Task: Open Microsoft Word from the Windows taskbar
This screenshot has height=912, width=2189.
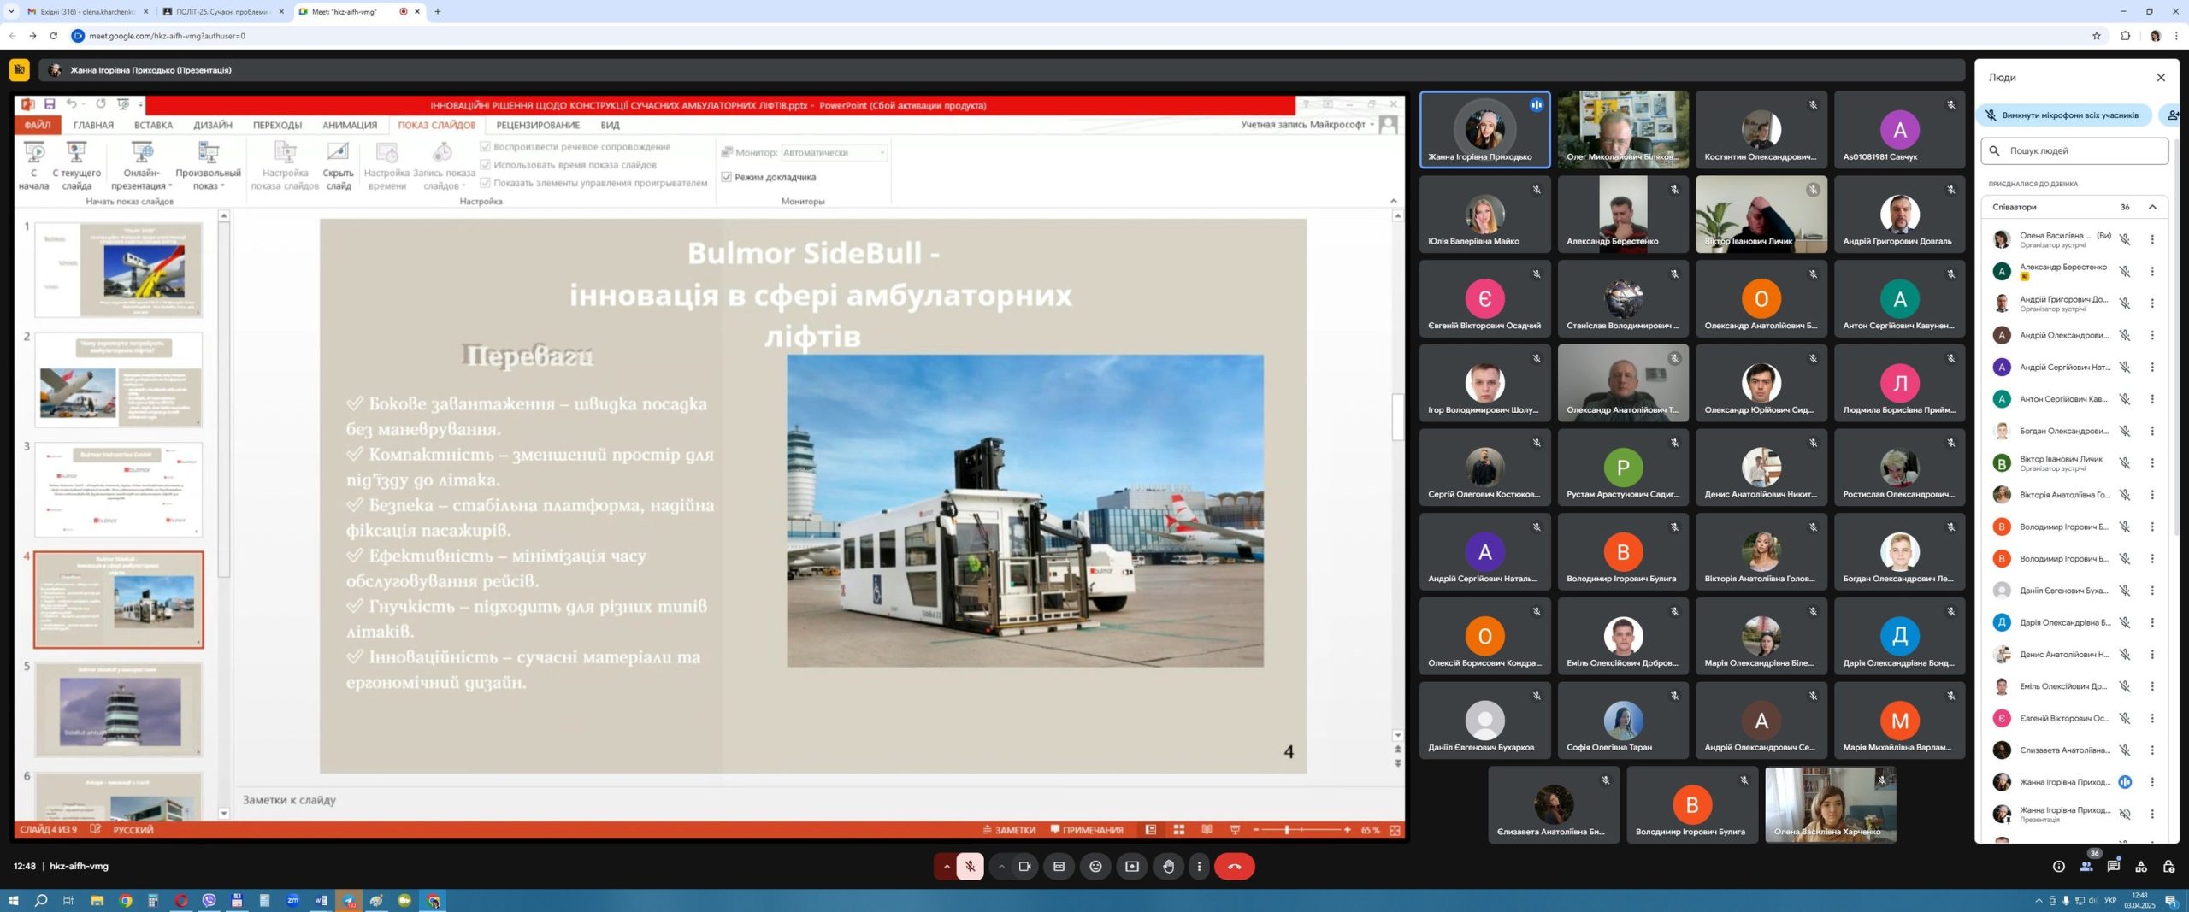Action: 322,900
